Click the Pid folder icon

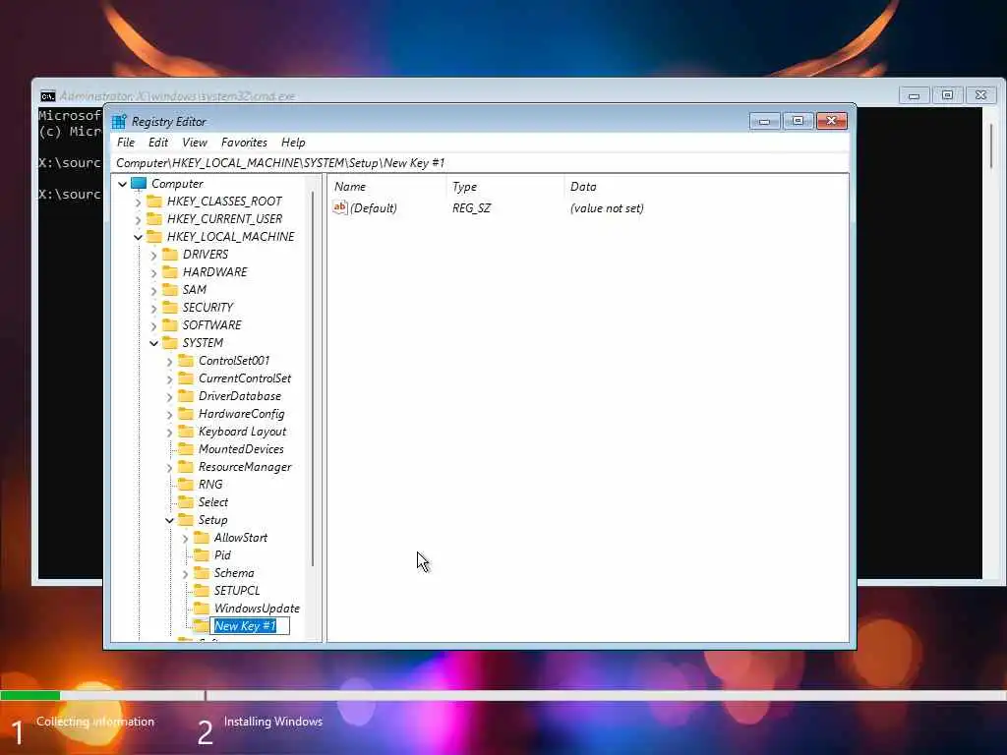[202, 554]
